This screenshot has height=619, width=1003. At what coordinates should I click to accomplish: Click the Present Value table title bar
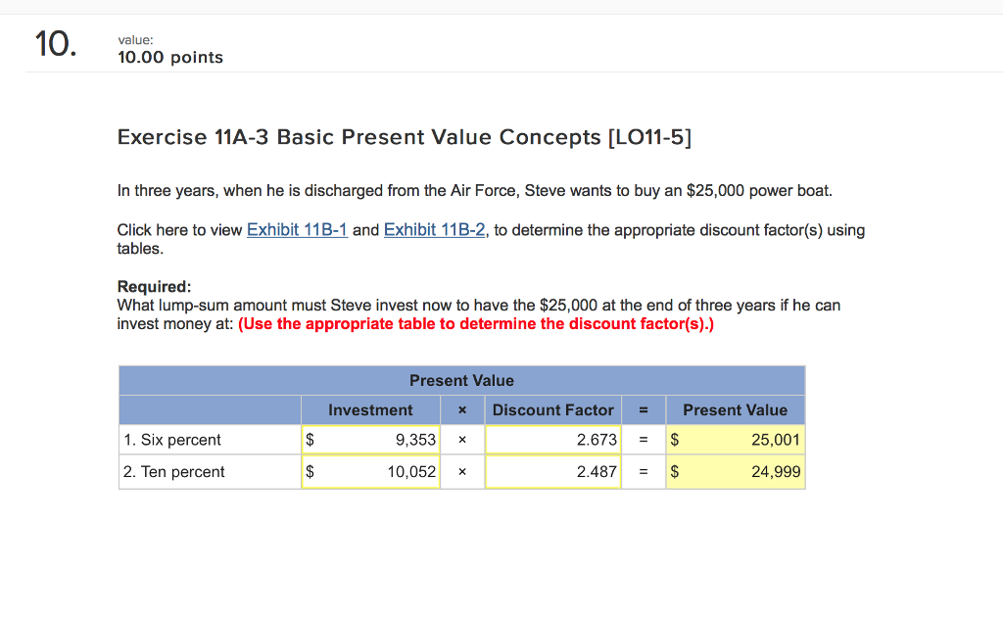pos(462,380)
